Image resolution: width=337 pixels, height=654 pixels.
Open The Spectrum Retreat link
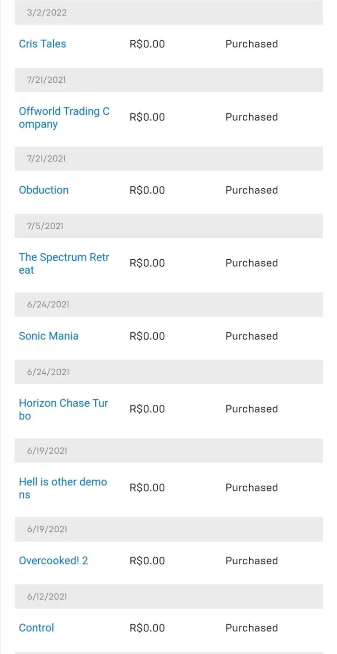(x=64, y=263)
